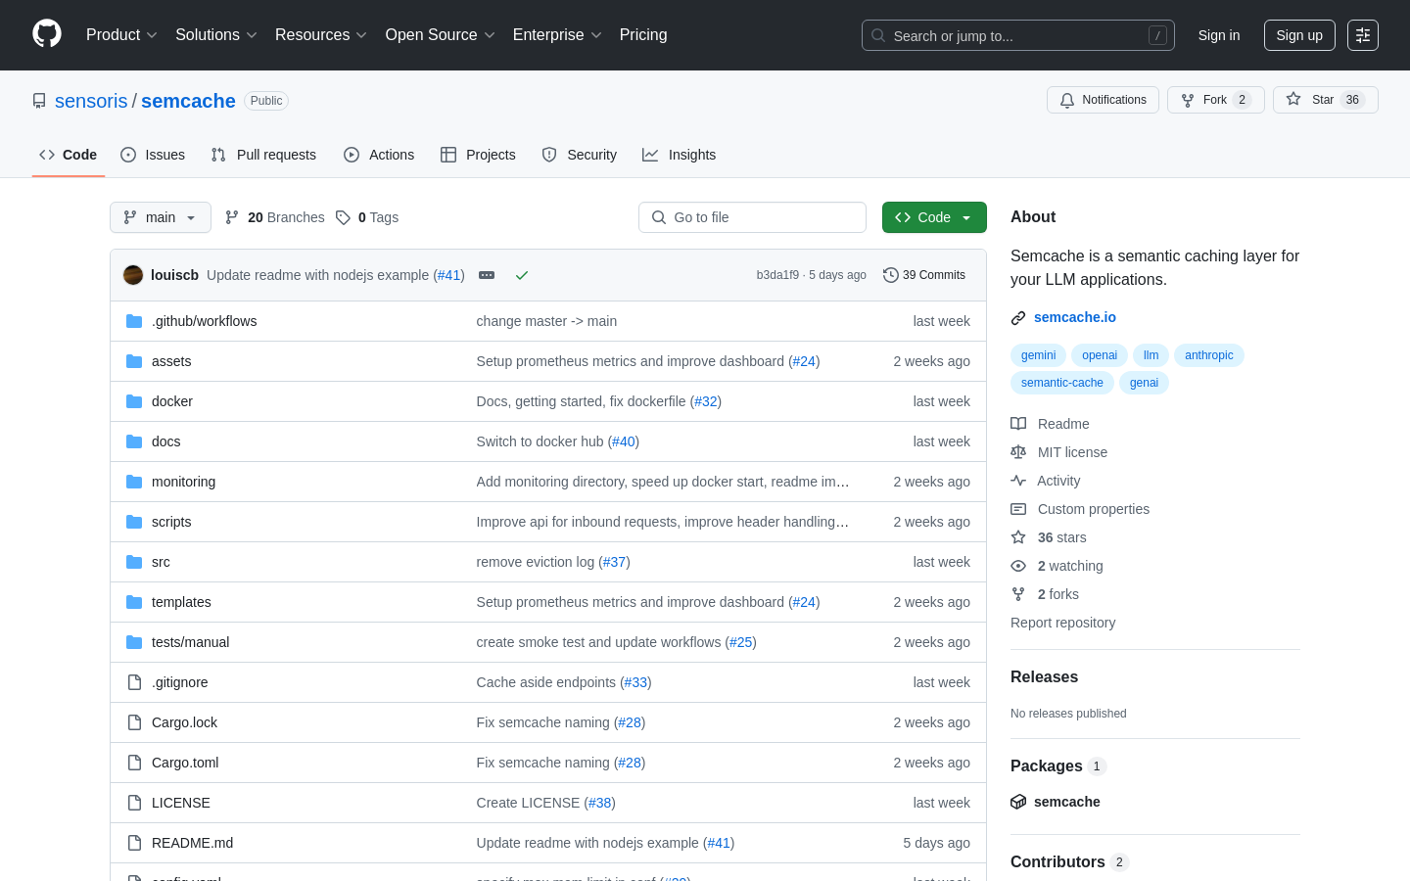Click the Cargo.toml file icon

[134, 763]
